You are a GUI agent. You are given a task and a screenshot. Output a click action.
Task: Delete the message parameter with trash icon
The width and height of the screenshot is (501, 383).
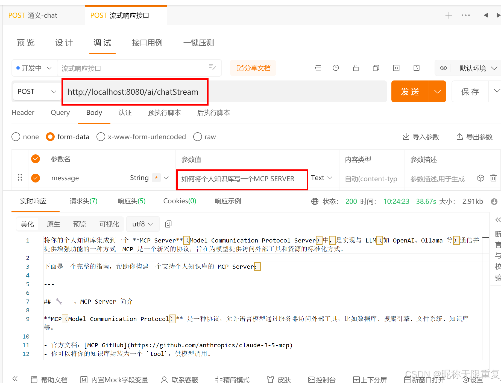coord(493,178)
